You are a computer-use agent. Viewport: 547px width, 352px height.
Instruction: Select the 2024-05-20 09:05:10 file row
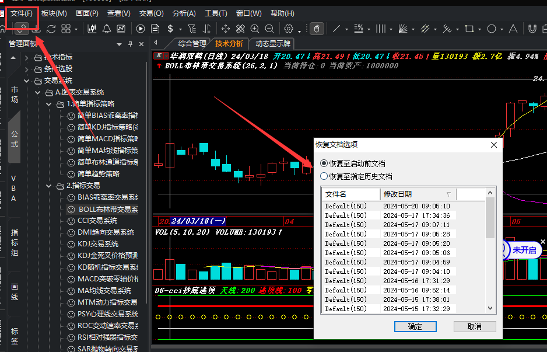(x=390, y=206)
